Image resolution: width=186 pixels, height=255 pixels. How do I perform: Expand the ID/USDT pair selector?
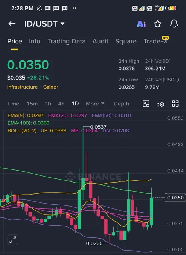click(45, 24)
